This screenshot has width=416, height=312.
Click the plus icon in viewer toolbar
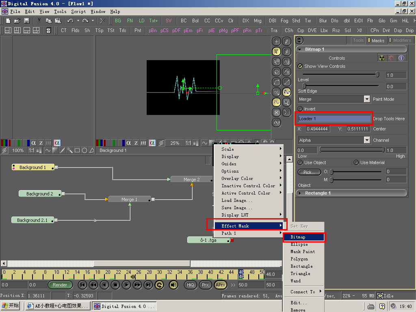276,41
